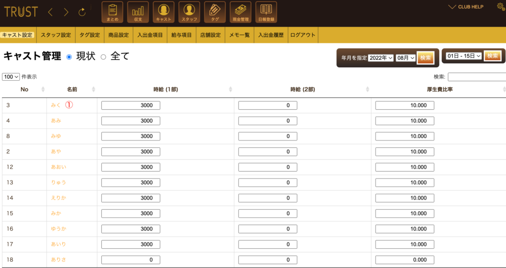Click 時給 (2部) field for あみ
This screenshot has height=268, width=506.
pos(268,121)
